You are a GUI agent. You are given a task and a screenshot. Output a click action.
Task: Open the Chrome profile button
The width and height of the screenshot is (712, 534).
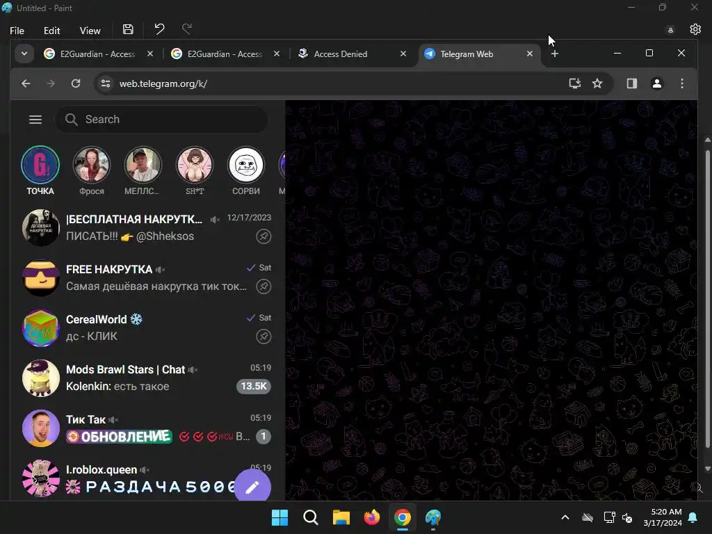[x=656, y=83]
